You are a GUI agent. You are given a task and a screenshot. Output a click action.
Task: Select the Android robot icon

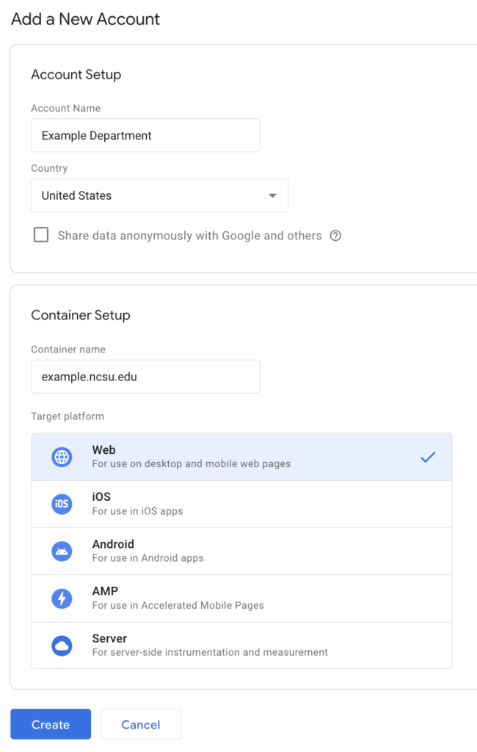coord(62,551)
